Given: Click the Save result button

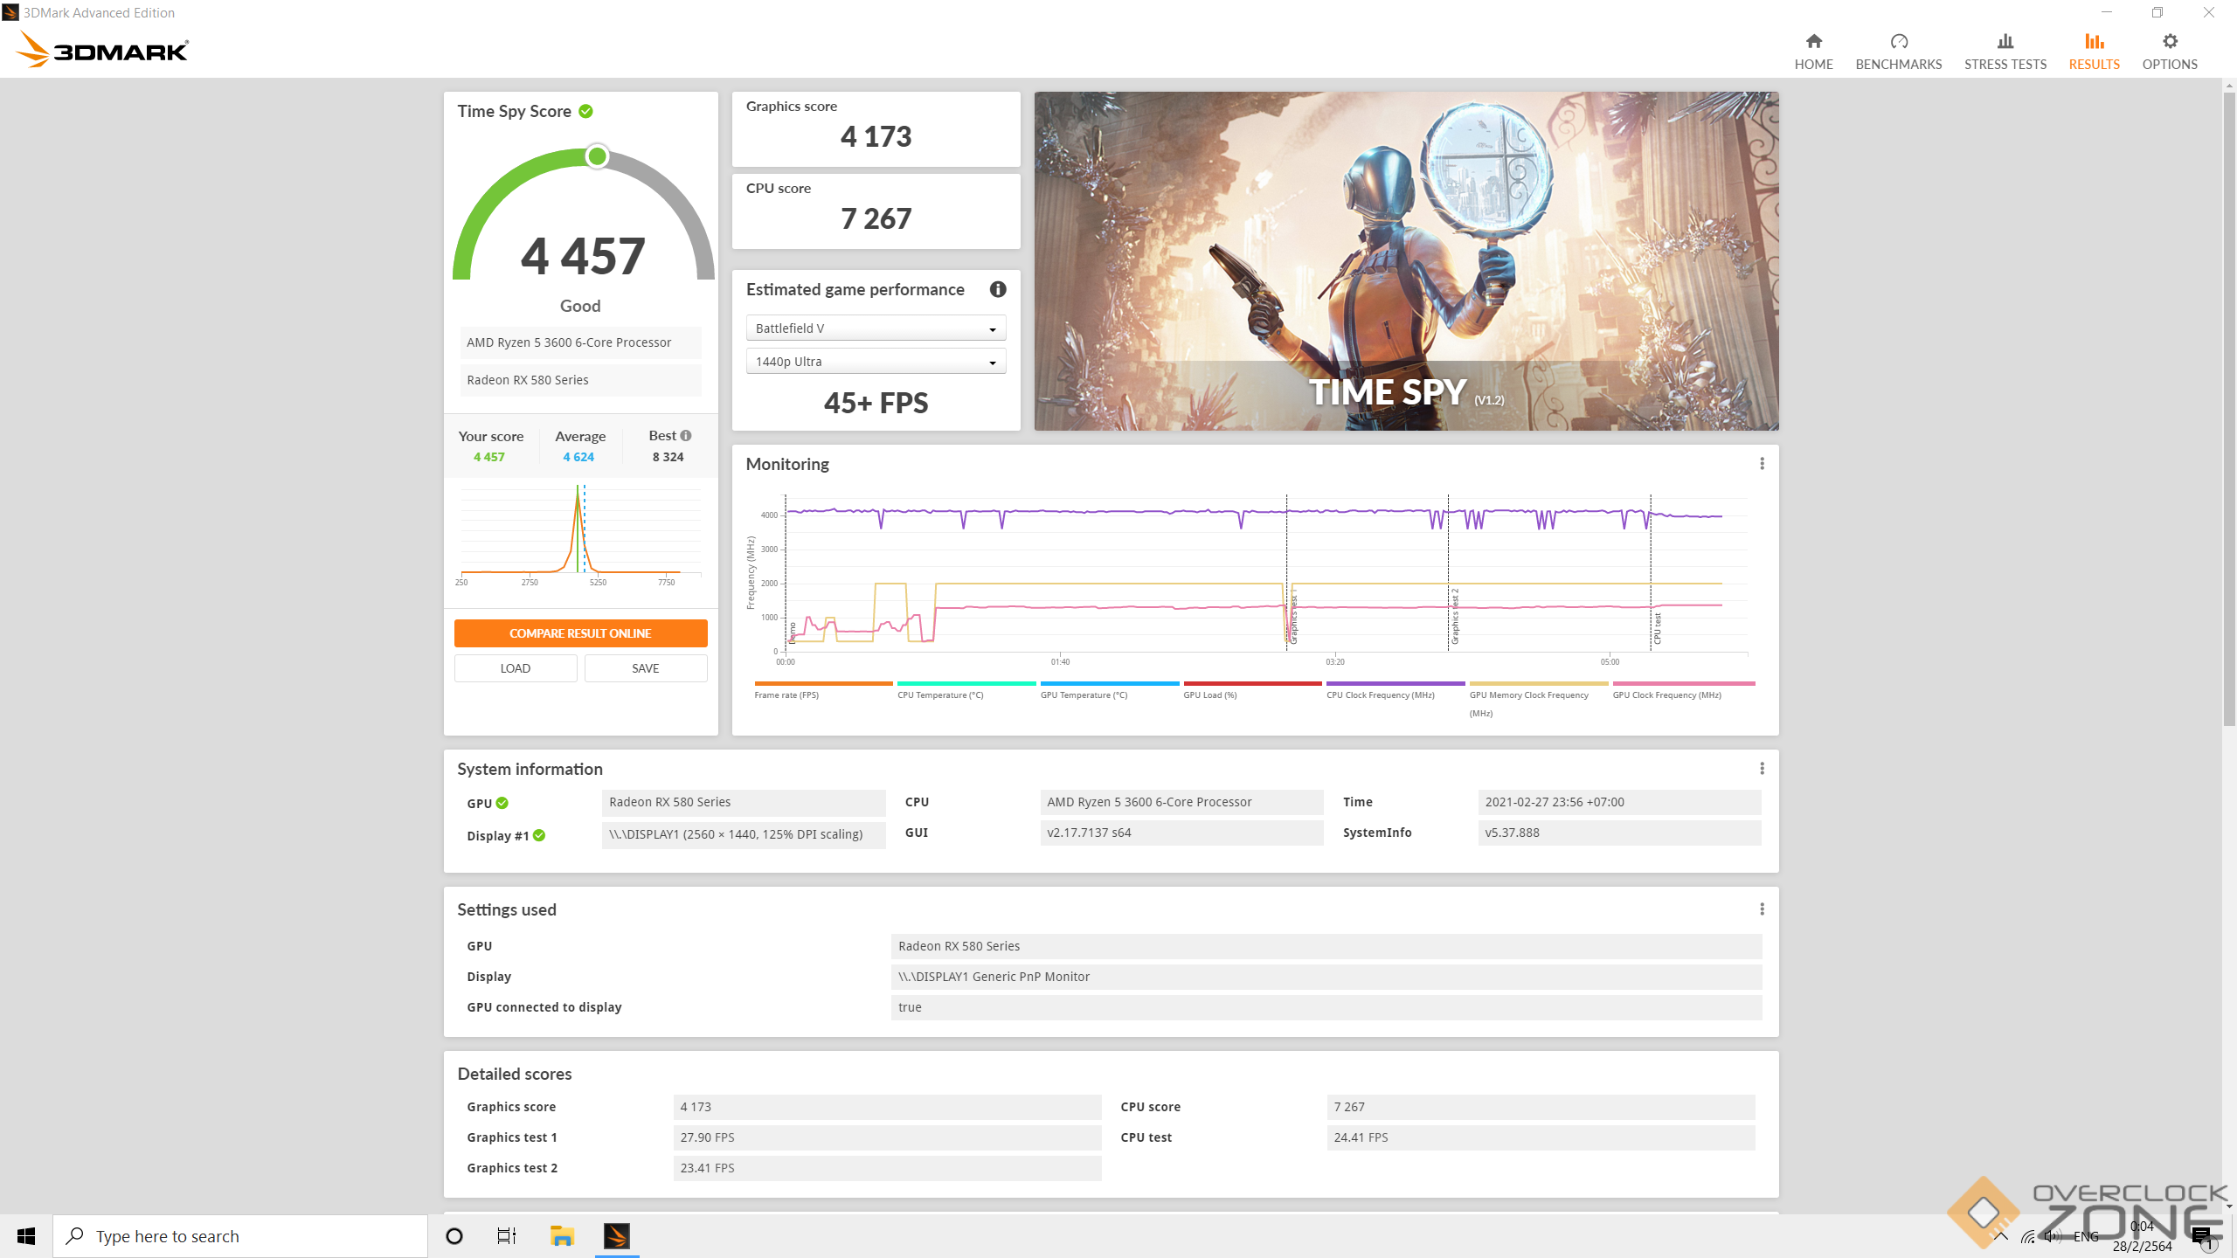Looking at the screenshot, I should [x=645, y=668].
